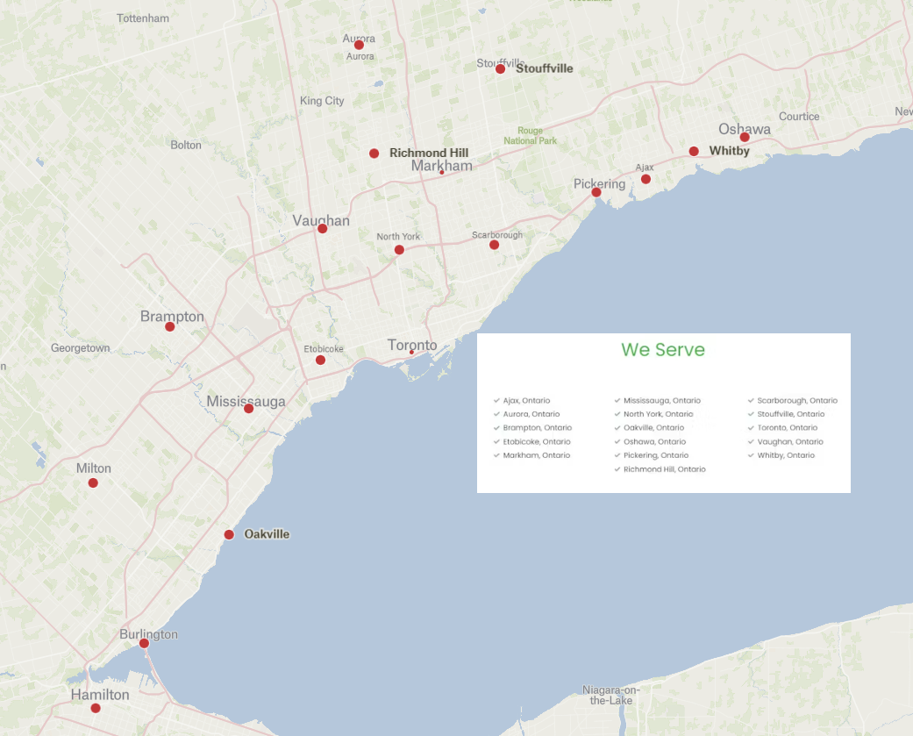Click the Mississauga red map pin
The height and width of the screenshot is (736, 913).
[249, 408]
